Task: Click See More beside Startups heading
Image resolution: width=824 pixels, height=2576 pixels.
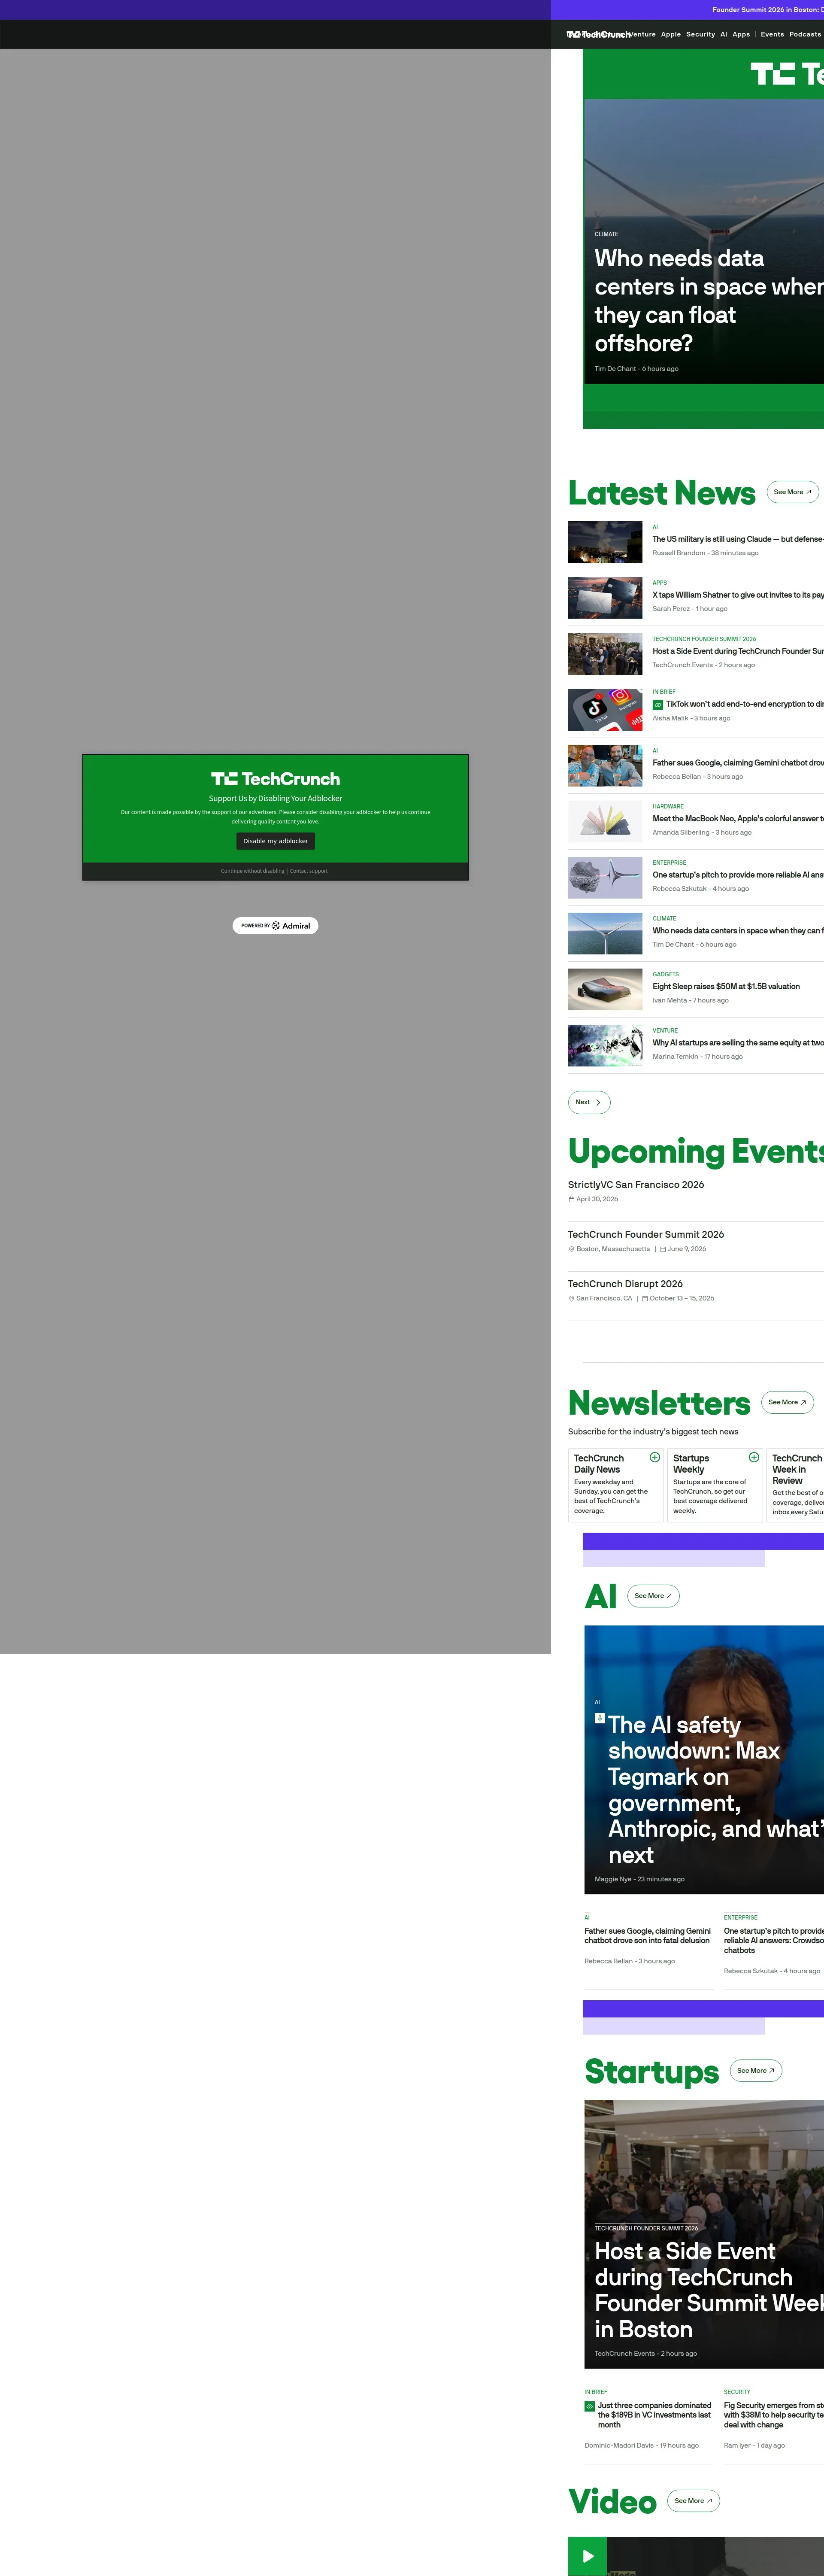Action: coord(756,2071)
